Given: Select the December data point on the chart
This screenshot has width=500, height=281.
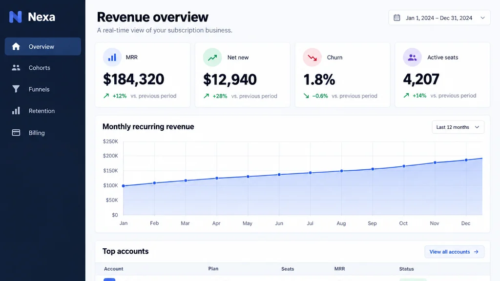Looking at the screenshot, I should 466,160.
